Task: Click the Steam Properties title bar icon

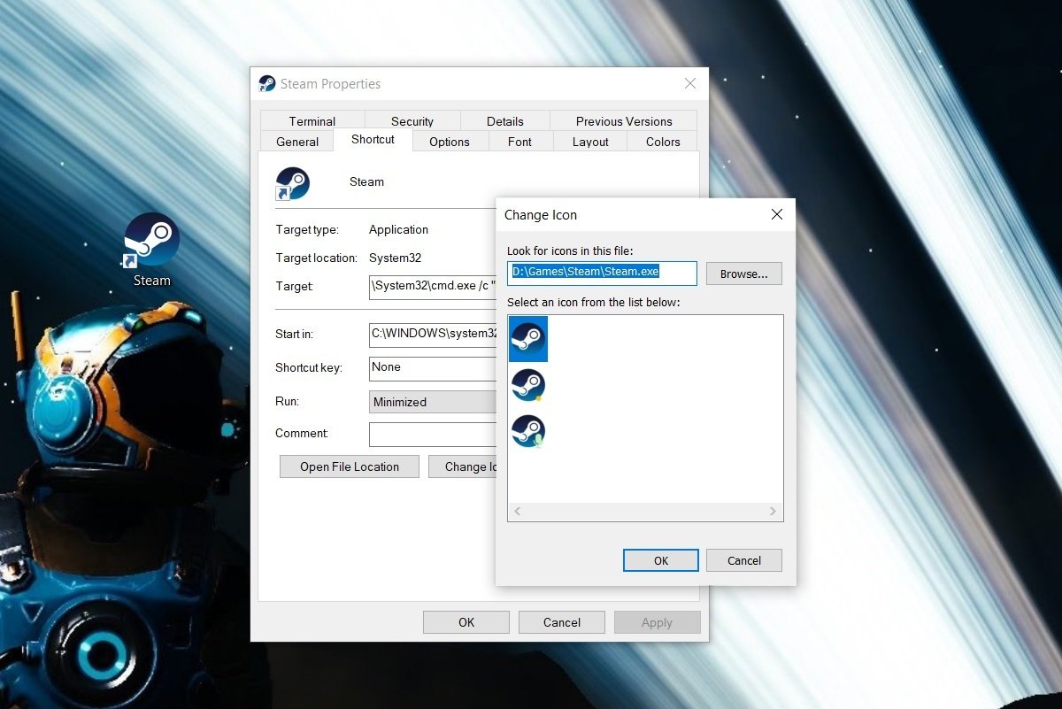Action: 266,84
